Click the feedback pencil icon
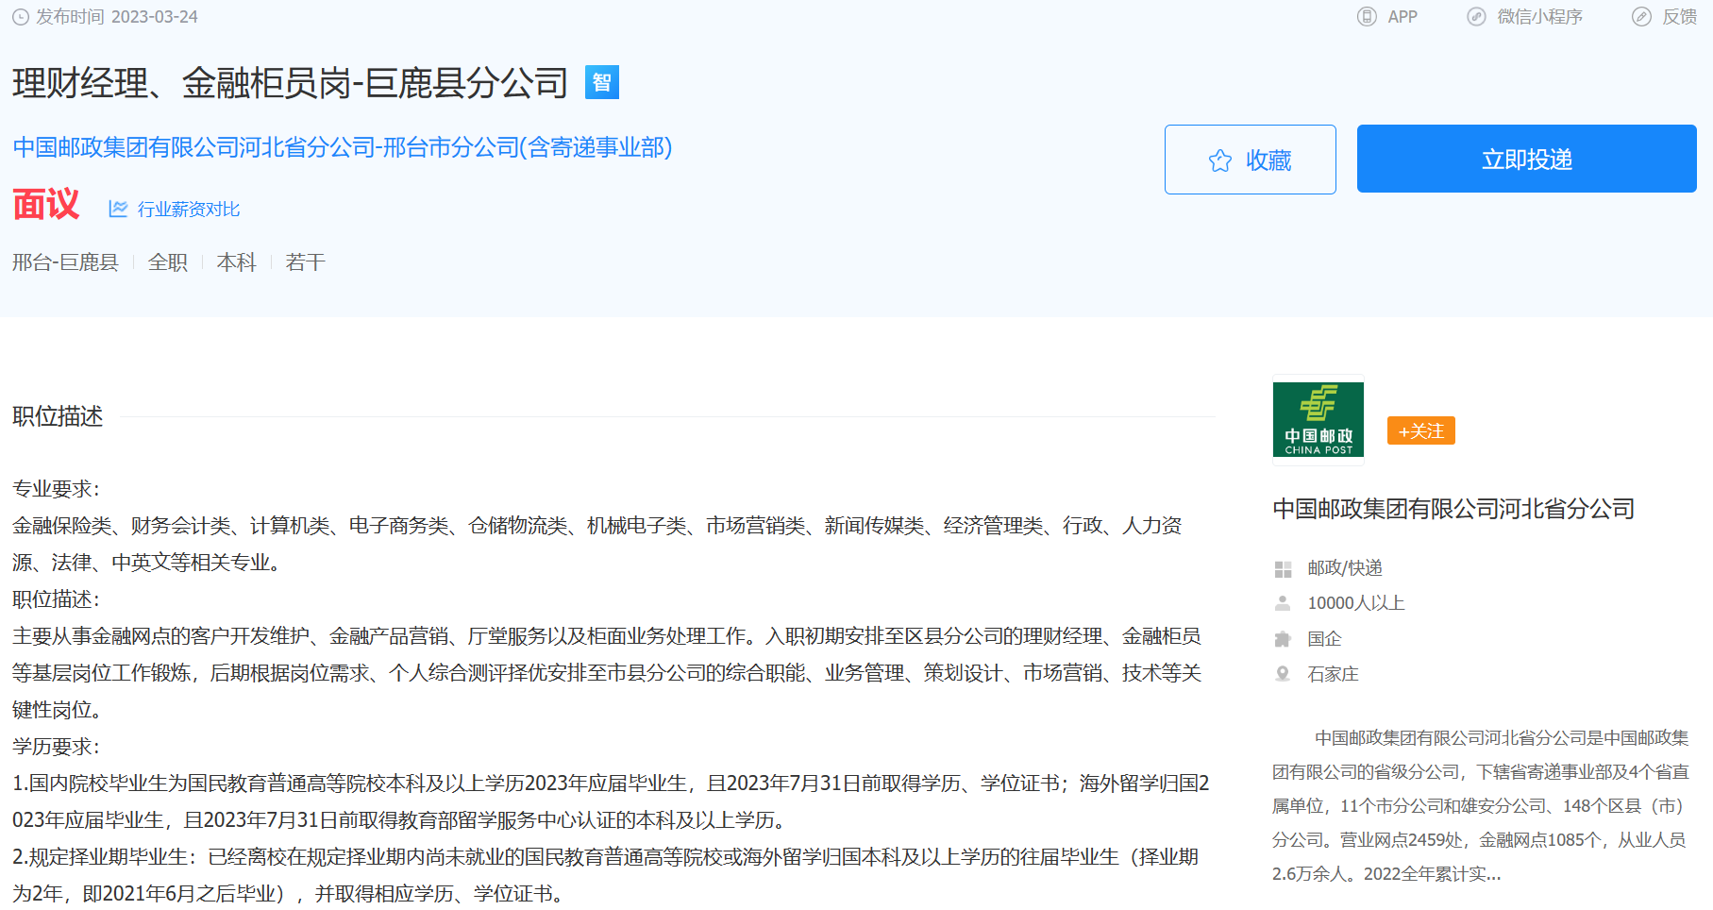 pyautogui.click(x=1641, y=17)
